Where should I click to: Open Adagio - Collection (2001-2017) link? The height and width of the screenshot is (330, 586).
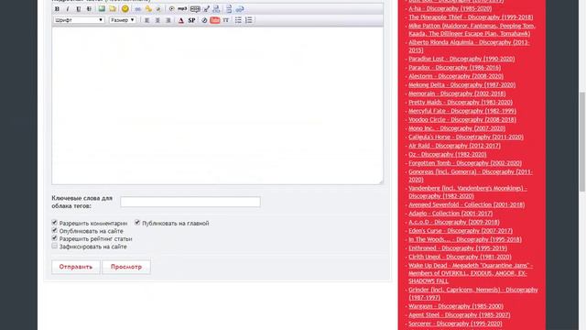pos(450,214)
